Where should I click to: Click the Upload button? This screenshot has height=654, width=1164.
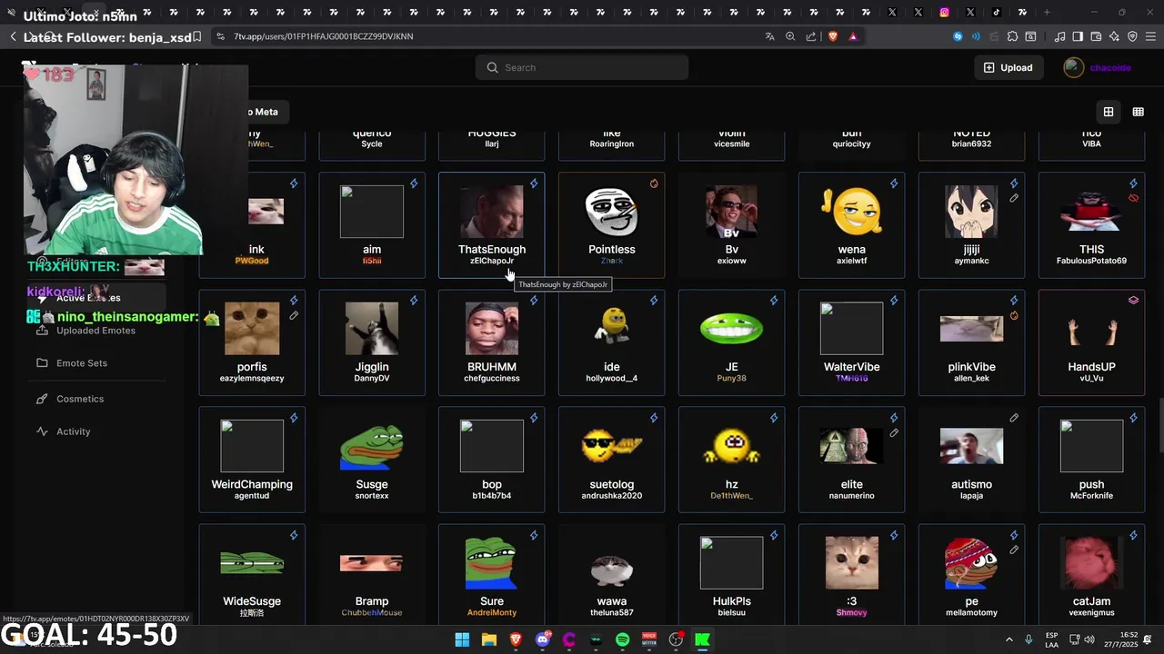(1008, 67)
